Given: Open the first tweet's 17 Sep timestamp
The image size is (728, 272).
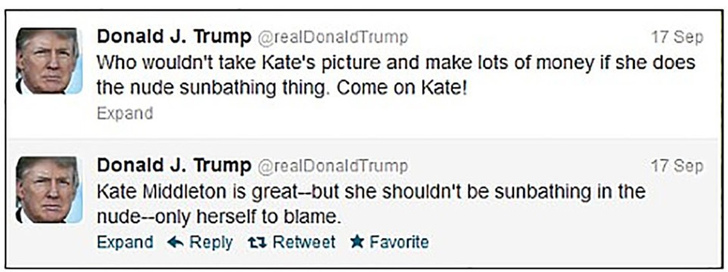Looking at the screenshot, I should tap(677, 37).
